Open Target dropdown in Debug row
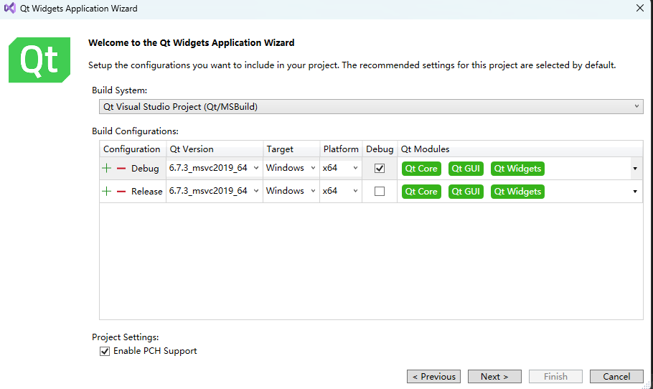Viewport: 653px width, 389px height. pos(291,168)
